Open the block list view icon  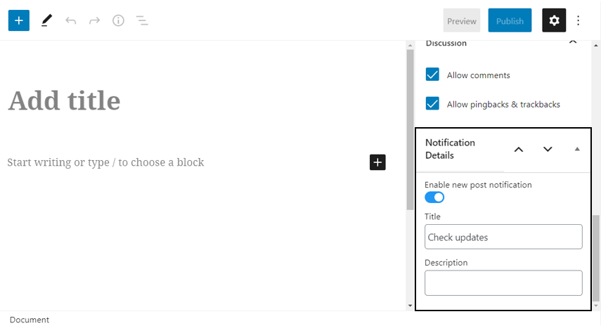[x=142, y=20]
